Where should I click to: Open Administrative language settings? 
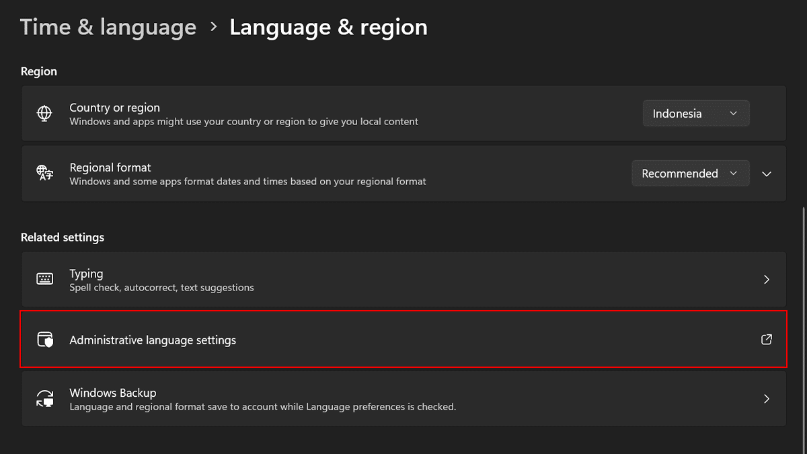[153, 340]
